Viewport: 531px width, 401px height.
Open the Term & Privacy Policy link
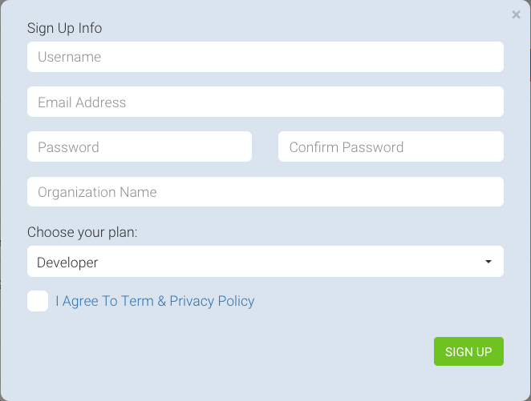point(155,301)
